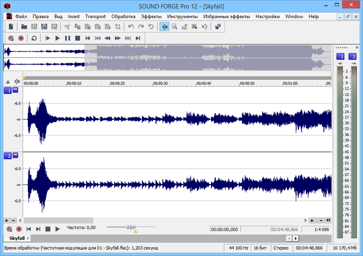
Task: Close the Skyfall tab
Action: coord(28,239)
